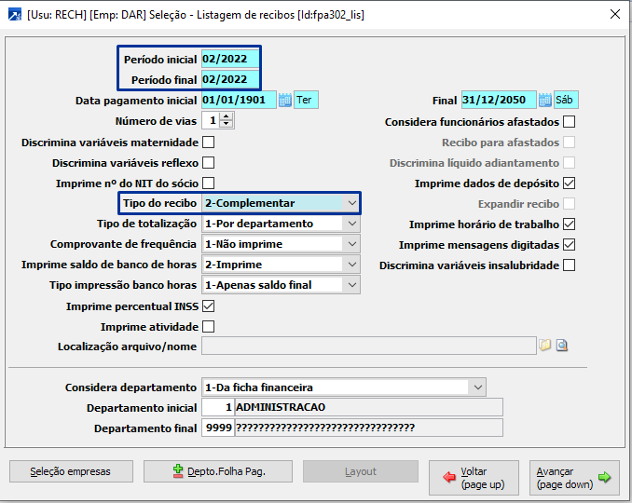Click Avançar (page down) button

[x=574, y=478]
